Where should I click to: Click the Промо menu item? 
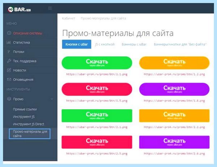pos(18,99)
